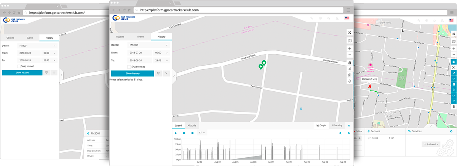Close the speed graph panel
Screen dimensions: 457x166
point(349,125)
